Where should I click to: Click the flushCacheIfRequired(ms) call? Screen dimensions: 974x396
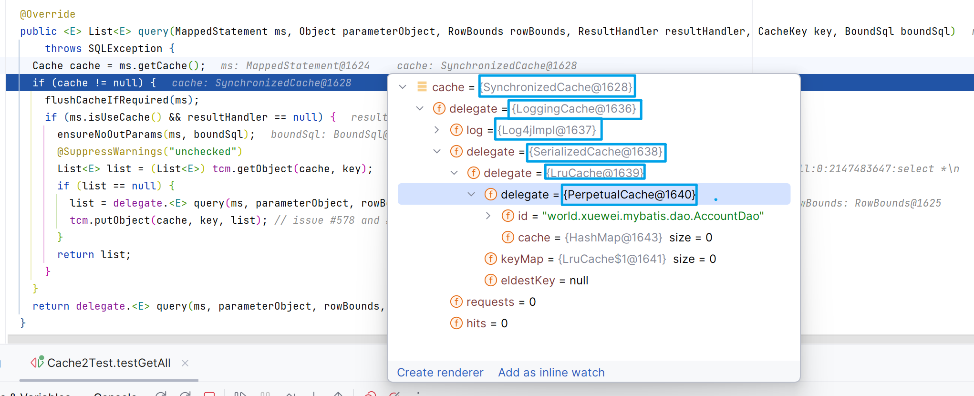click(122, 100)
